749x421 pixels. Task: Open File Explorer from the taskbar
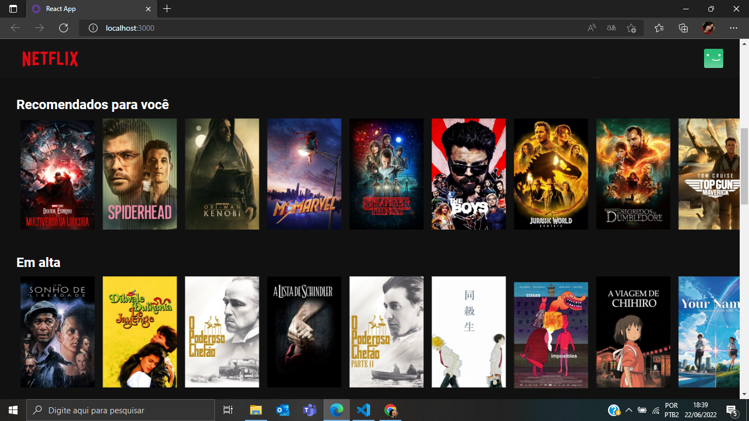tap(256, 409)
